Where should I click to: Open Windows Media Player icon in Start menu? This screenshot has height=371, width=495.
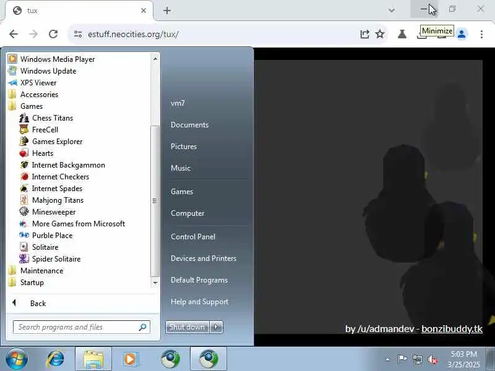[x=12, y=59]
